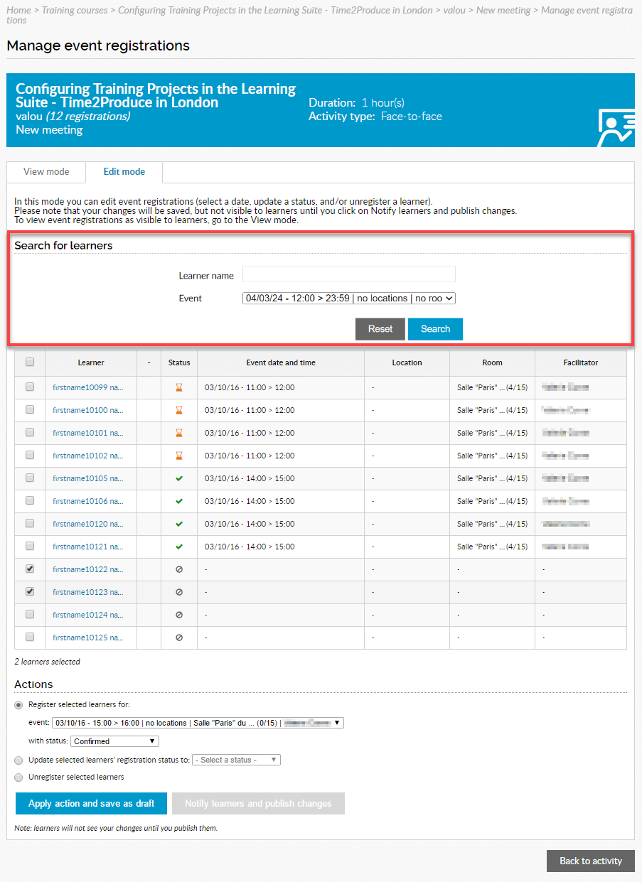Select 'Unregister selected learners' radio option
This screenshot has height=882, width=642.
click(19, 777)
